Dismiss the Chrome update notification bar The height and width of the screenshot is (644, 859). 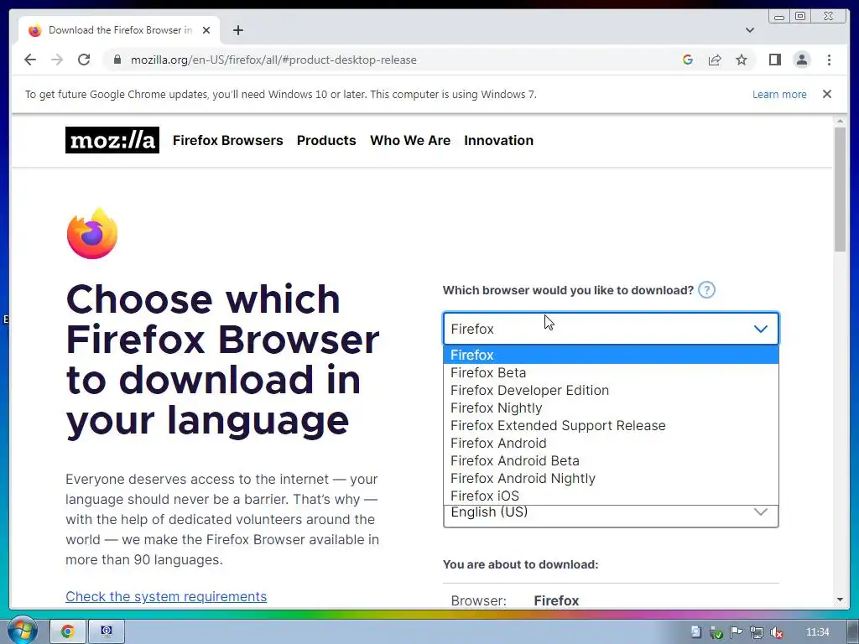(x=826, y=94)
